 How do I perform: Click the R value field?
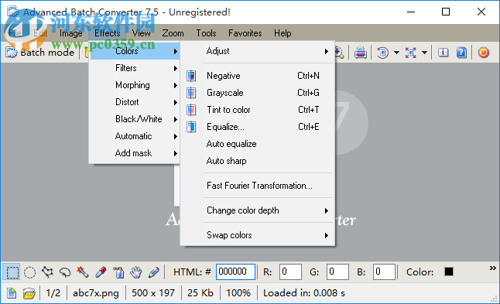click(290, 272)
